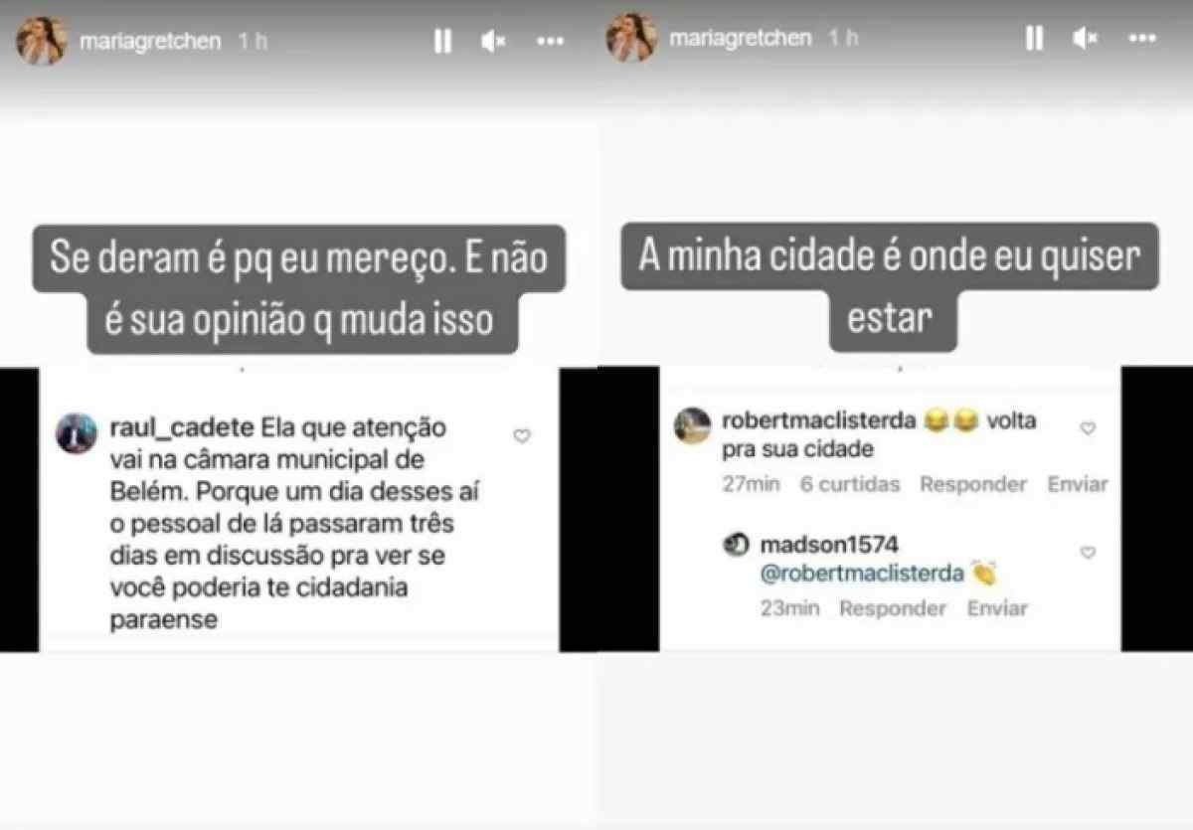
Task: Open more options on right story
Action: point(1141,39)
